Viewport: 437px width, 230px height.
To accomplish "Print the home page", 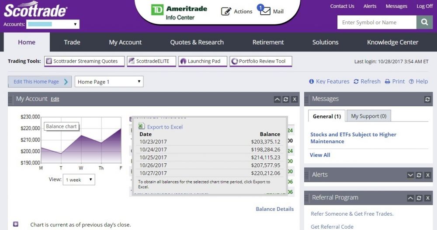I will (395, 81).
